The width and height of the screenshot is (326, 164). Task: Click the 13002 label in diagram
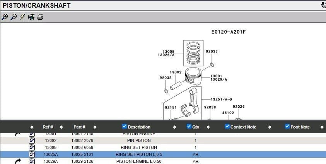pos(176,72)
